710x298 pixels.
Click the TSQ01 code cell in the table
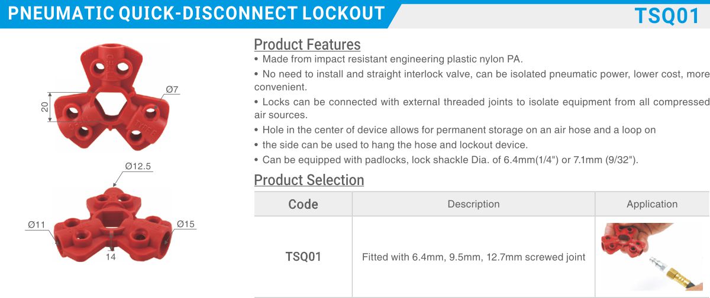click(x=304, y=257)
